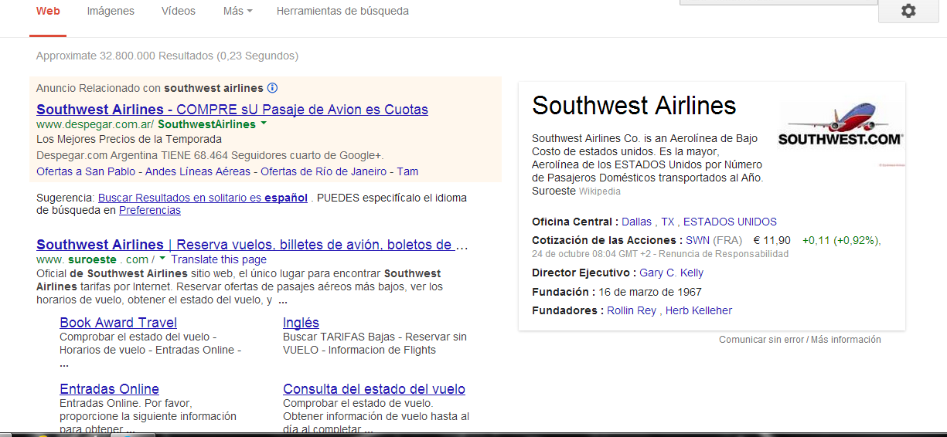Select the Web tab
Image resolution: width=947 pixels, height=437 pixels.
(x=48, y=11)
